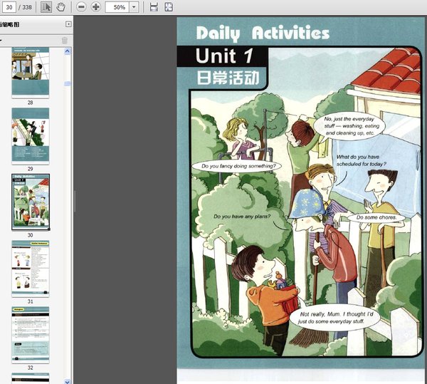This screenshot has width=427, height=384.
Task: Click thumbnail scrollbar up arrow
Action: click(x=68, y=51)
